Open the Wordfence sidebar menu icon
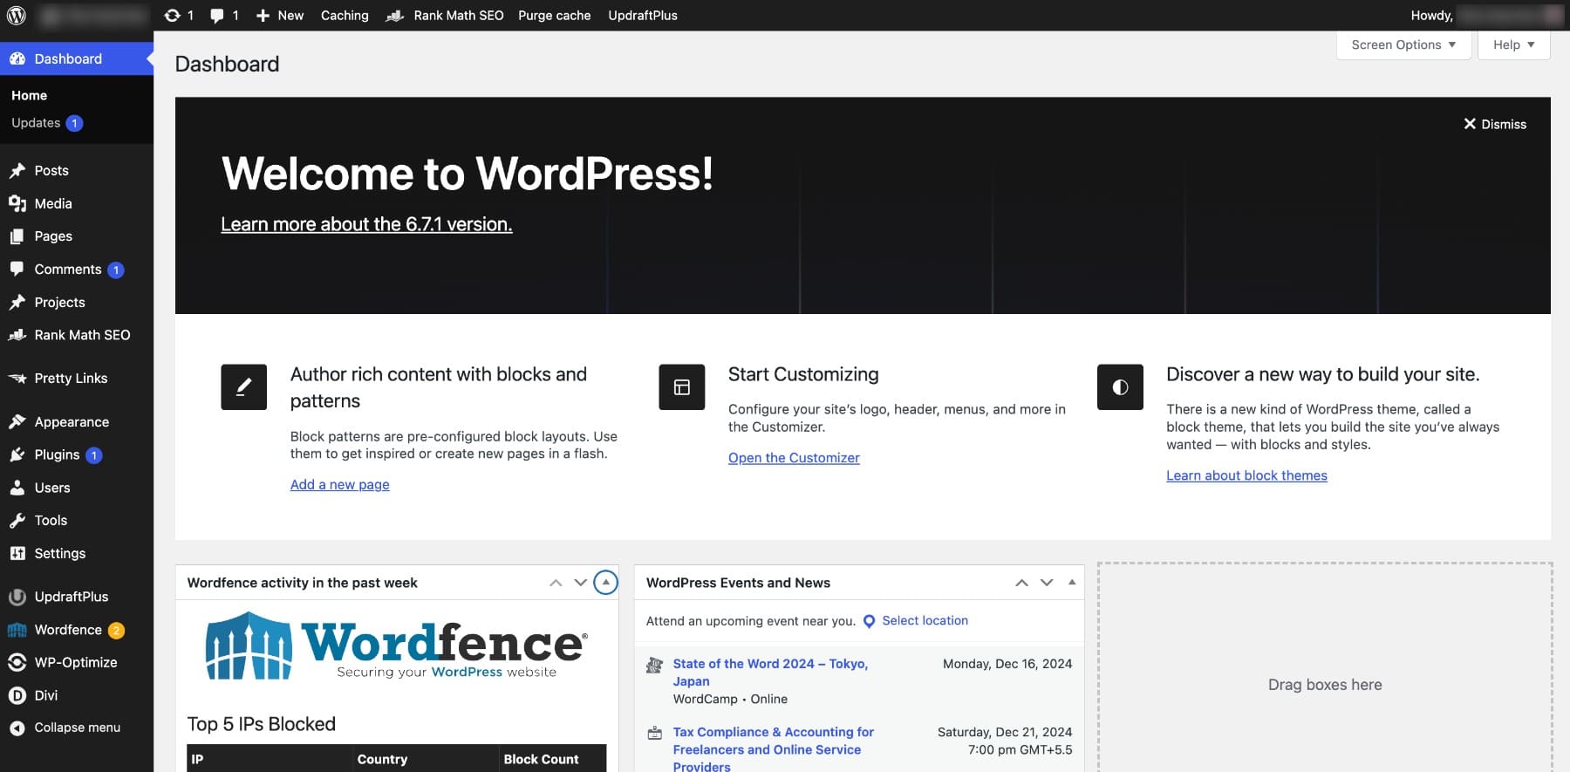Viewport: 1570px width, 772px height. tap(17, 630)
